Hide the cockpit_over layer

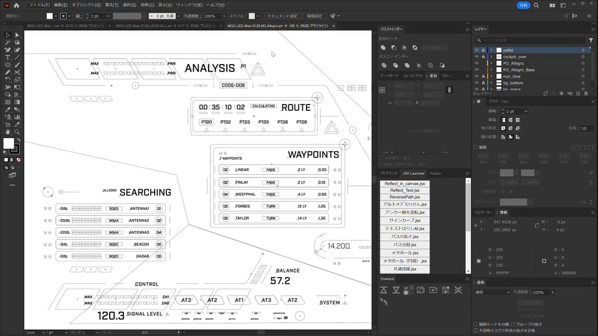(x=477, y=57)
